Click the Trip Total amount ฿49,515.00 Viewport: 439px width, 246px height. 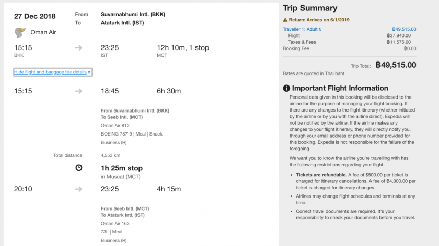[x=396, y=65]
